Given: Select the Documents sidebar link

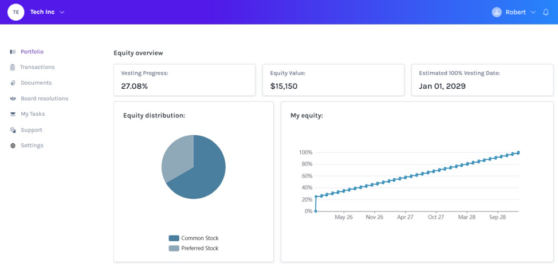Looking at the screenshot, I should [36, 83].
